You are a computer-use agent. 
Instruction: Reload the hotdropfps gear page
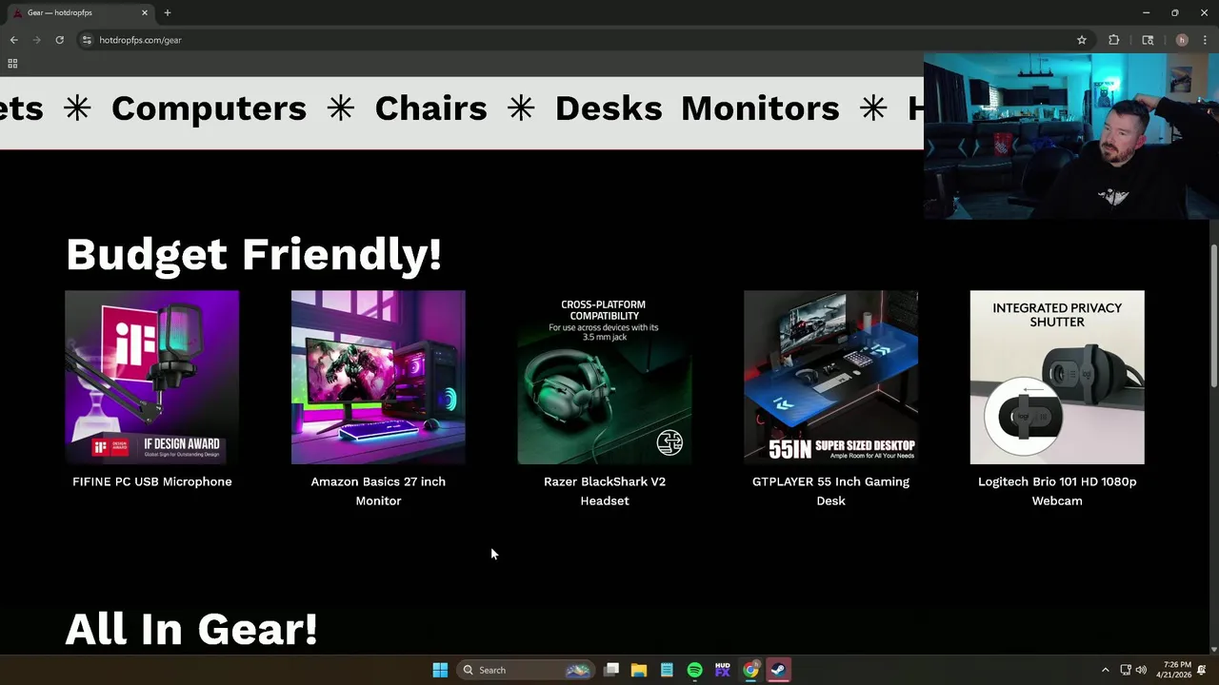click(x=59, y=40)
